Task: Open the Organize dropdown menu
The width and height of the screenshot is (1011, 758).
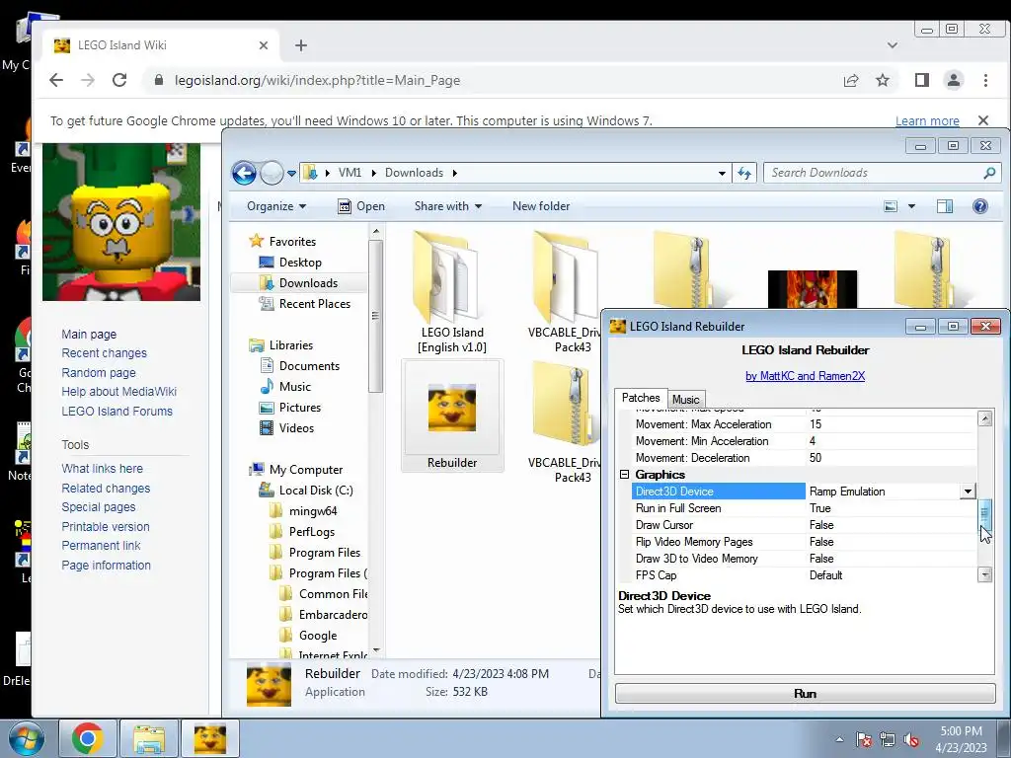Action: coord(276,206)
